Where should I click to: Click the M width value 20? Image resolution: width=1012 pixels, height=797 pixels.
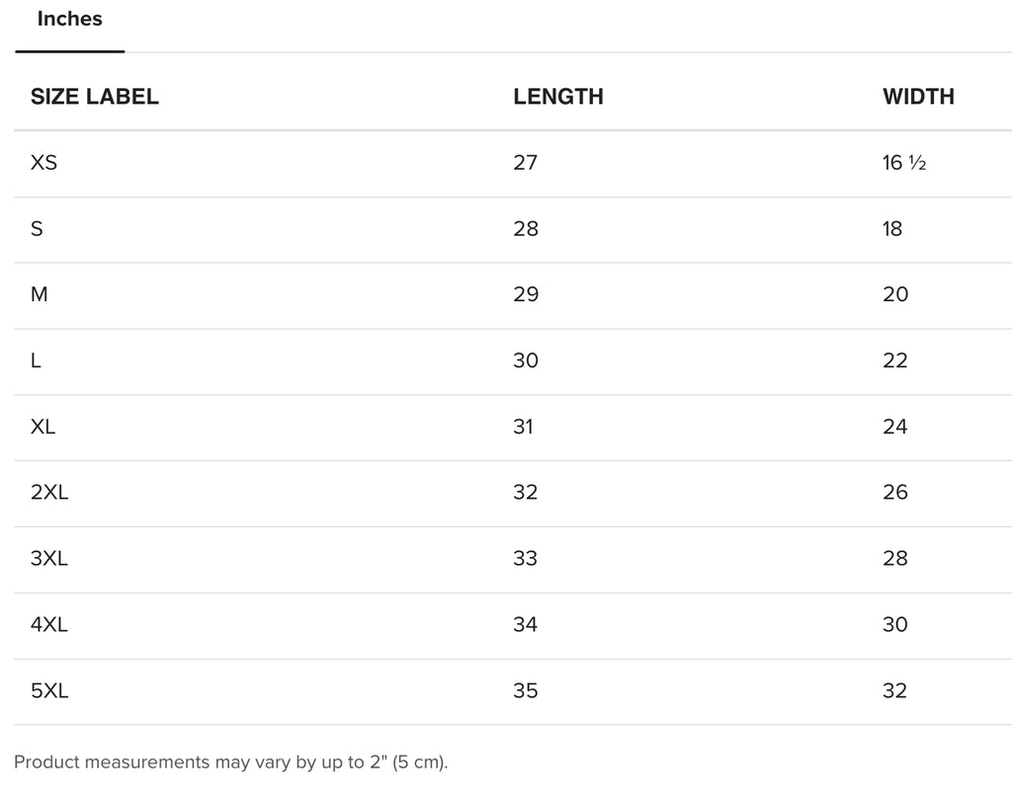(x=895, y=294)
